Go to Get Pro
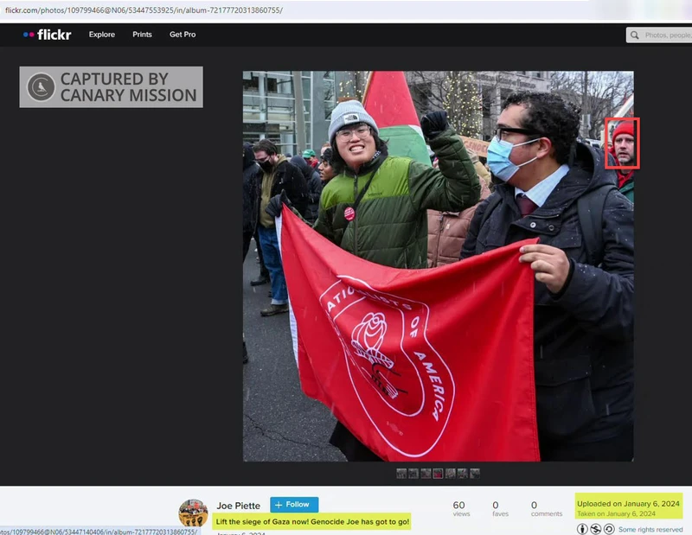The height and width of the screenshot is (535, 692). pyautogui.click(x=183, y=35)
